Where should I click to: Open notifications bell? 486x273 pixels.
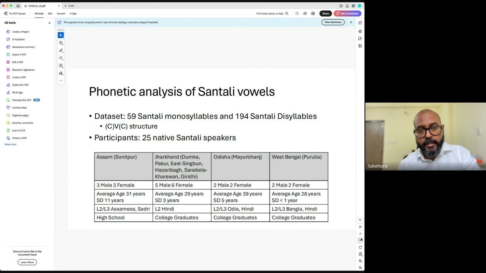pyautogui.click(x=347, y=6)
